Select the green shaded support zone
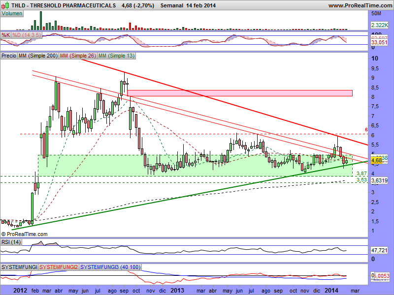The height and width of the screenshot is (295, 394). [x=195, y=166]
